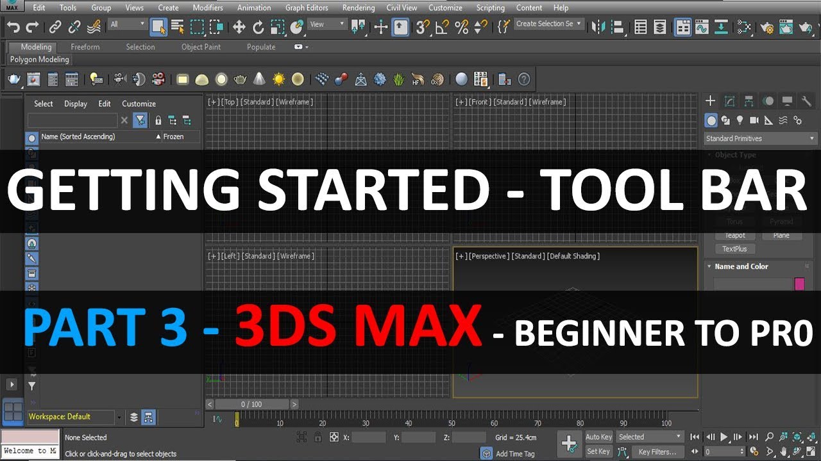Toggle Auto Key animation mode
The width and height of the screenshot is (821, 461).
(598, 437)
